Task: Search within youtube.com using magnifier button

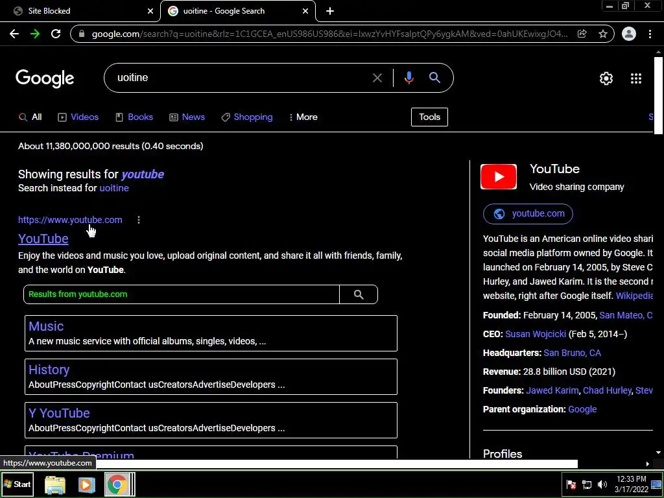Action: tap(359, 294)
